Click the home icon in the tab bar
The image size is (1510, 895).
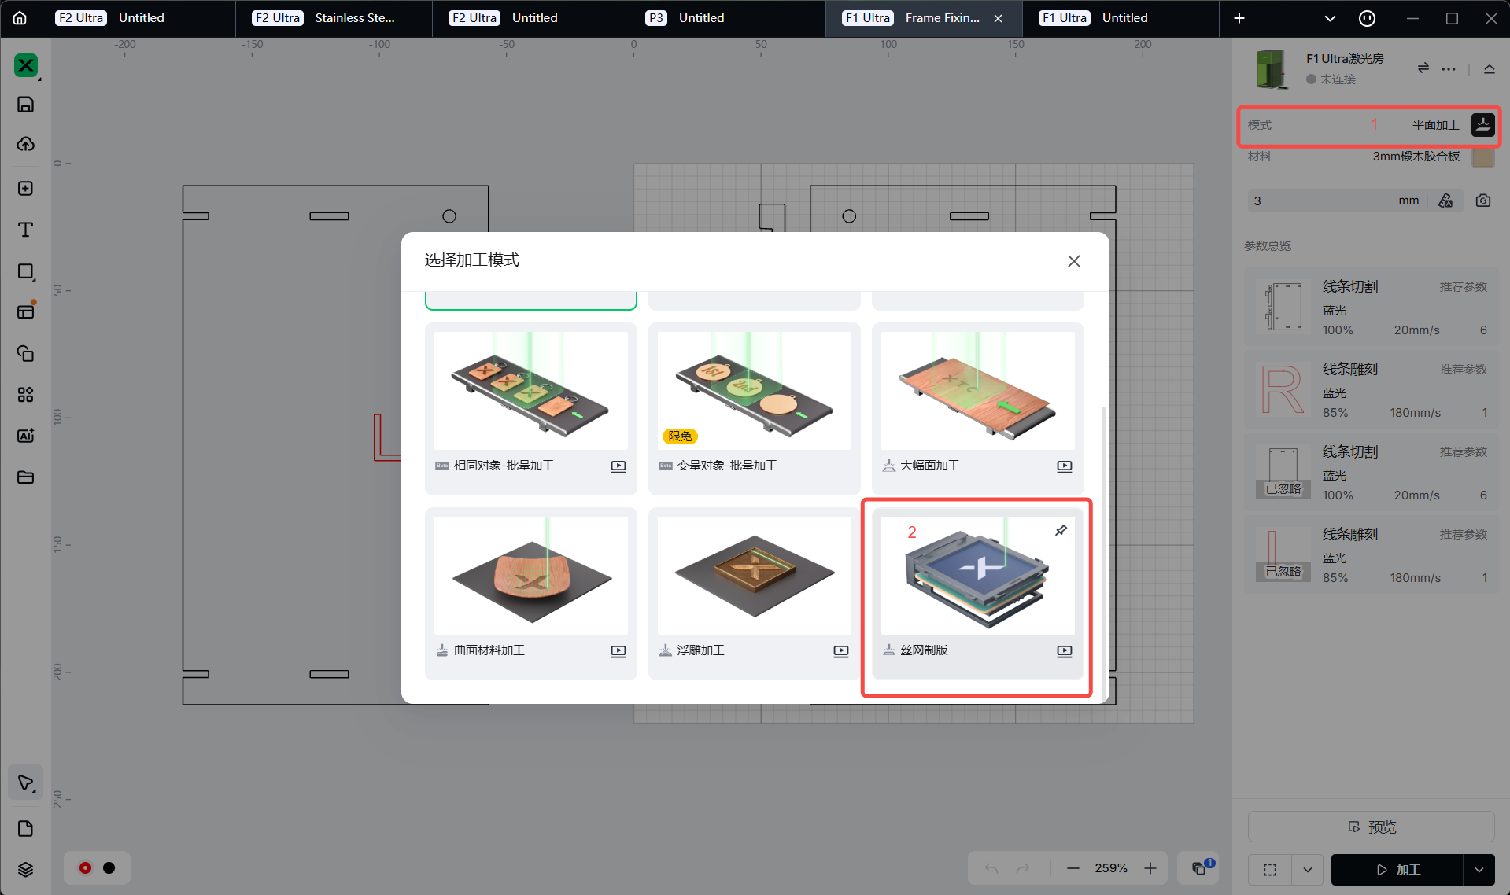coord(20,18)
